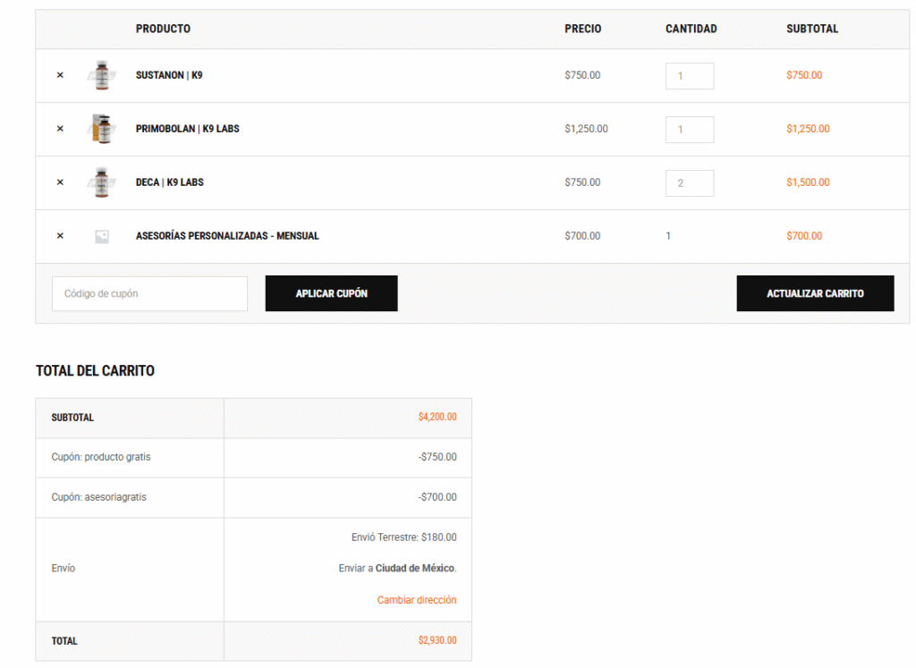This screenshot has height=668, width=916.
Task: Select the Primobolan quantity box
Action: tap(689, 130)
